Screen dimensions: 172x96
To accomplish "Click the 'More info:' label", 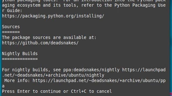I will [17, 81].
